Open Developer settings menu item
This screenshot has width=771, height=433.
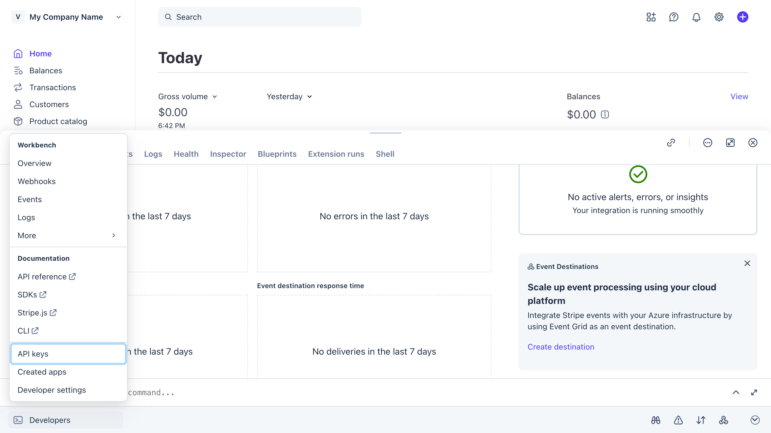pyautogui.click(x=68, y=390)
